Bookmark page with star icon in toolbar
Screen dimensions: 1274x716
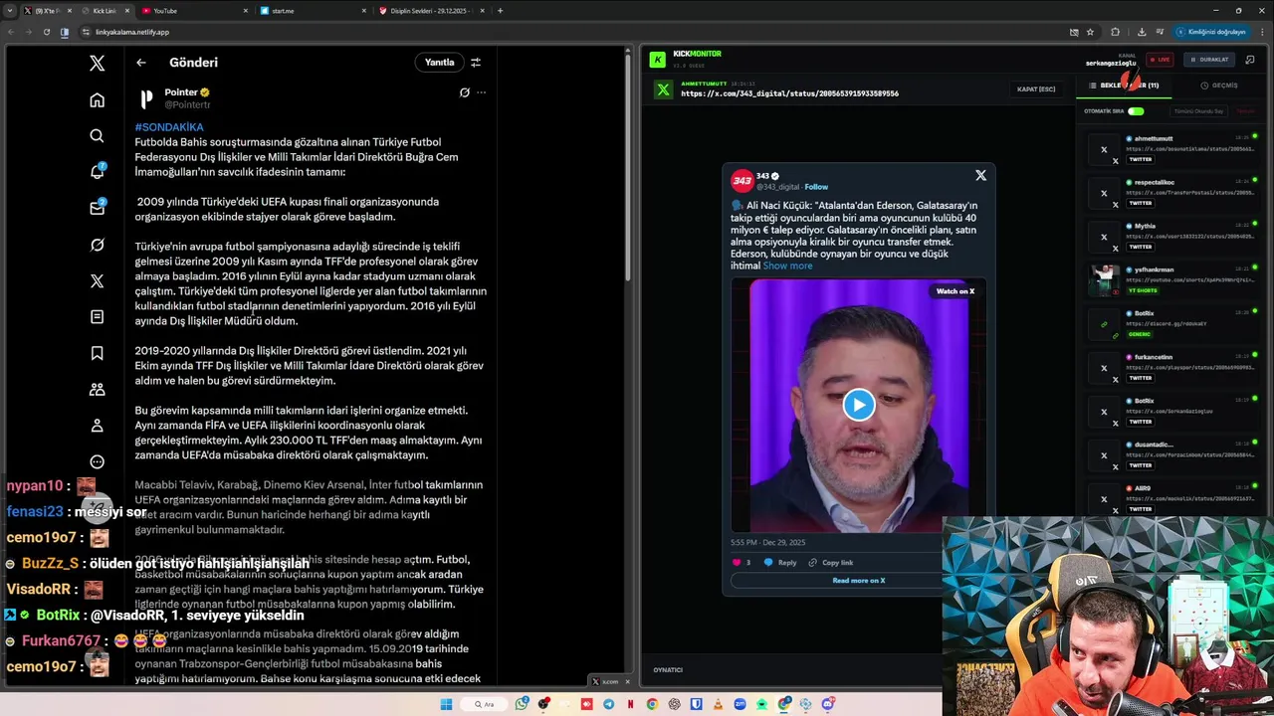coord(1090,32)
